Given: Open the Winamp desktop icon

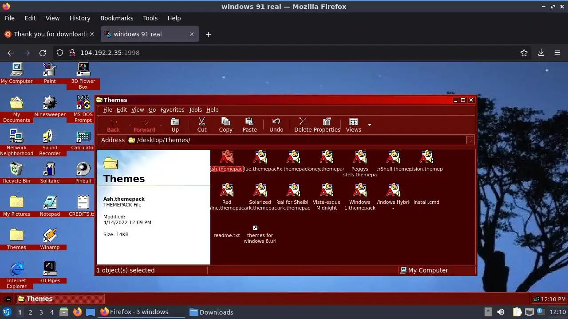Looking at the screenshot, I should click(50, 239).
